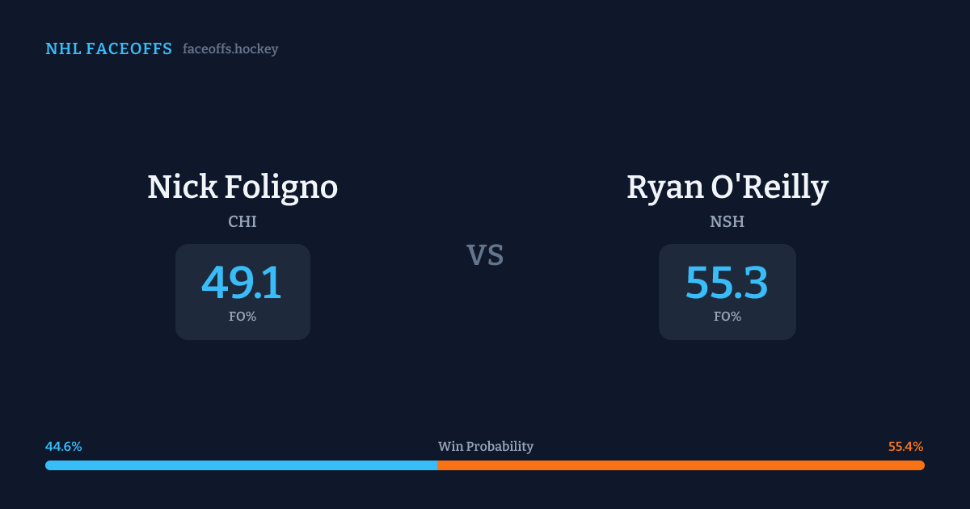This screenshot has width=970, height=509.
Task: Click the FO% label under 49.1
Action: tap(242, 317)
